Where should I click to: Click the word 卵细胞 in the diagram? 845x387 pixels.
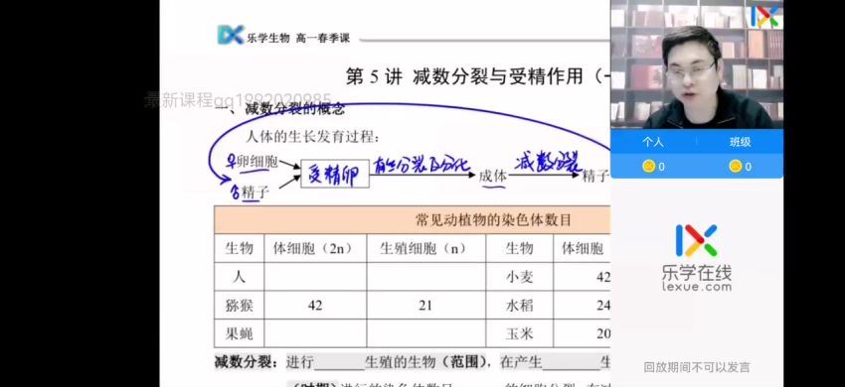click(257, 163)
